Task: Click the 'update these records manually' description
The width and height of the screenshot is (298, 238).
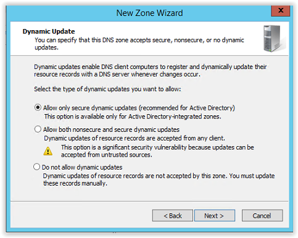Action: [159, 179]
